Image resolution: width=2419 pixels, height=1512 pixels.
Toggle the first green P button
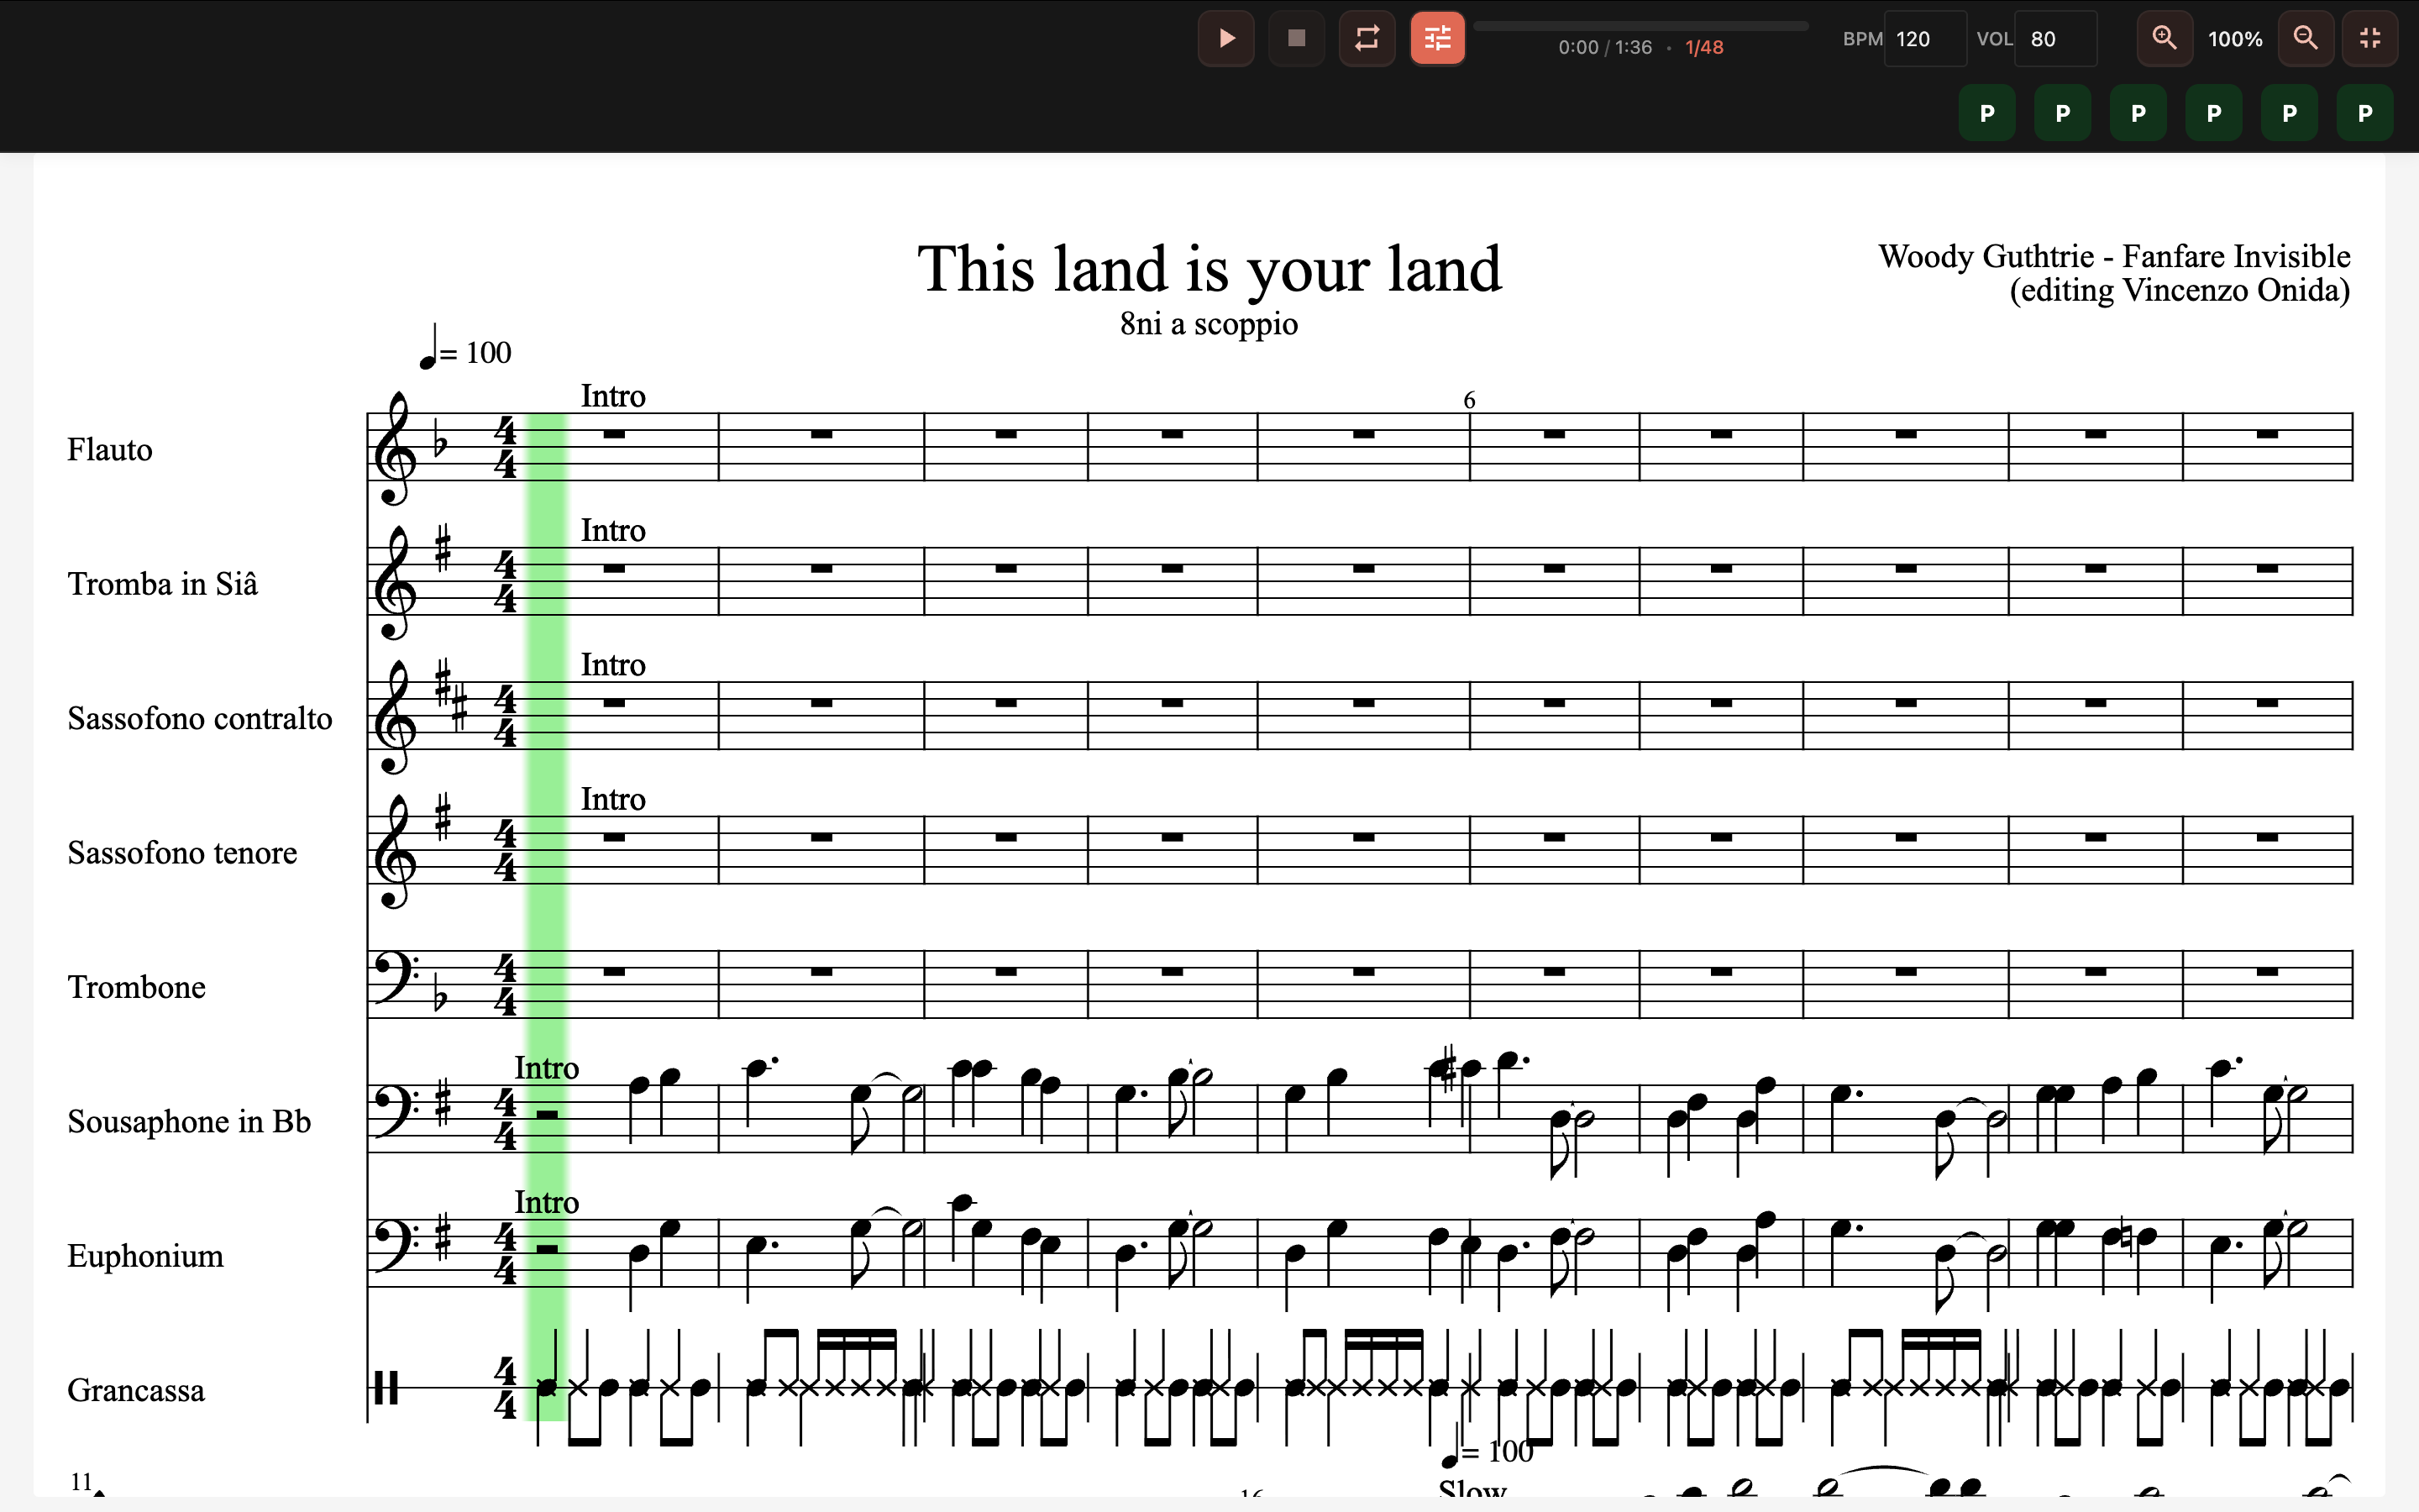(x=1987, y=113)
